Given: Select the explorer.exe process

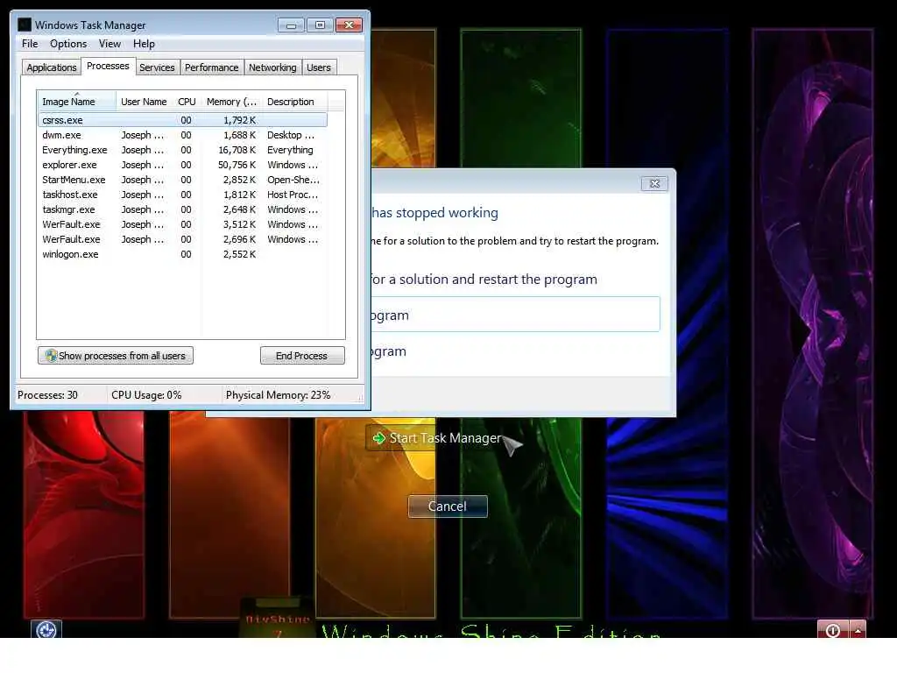Looking at the screenshot, I should [182, 165].
